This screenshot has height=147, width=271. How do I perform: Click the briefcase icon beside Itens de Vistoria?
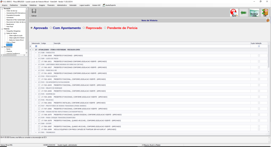[x=268, y=20]
